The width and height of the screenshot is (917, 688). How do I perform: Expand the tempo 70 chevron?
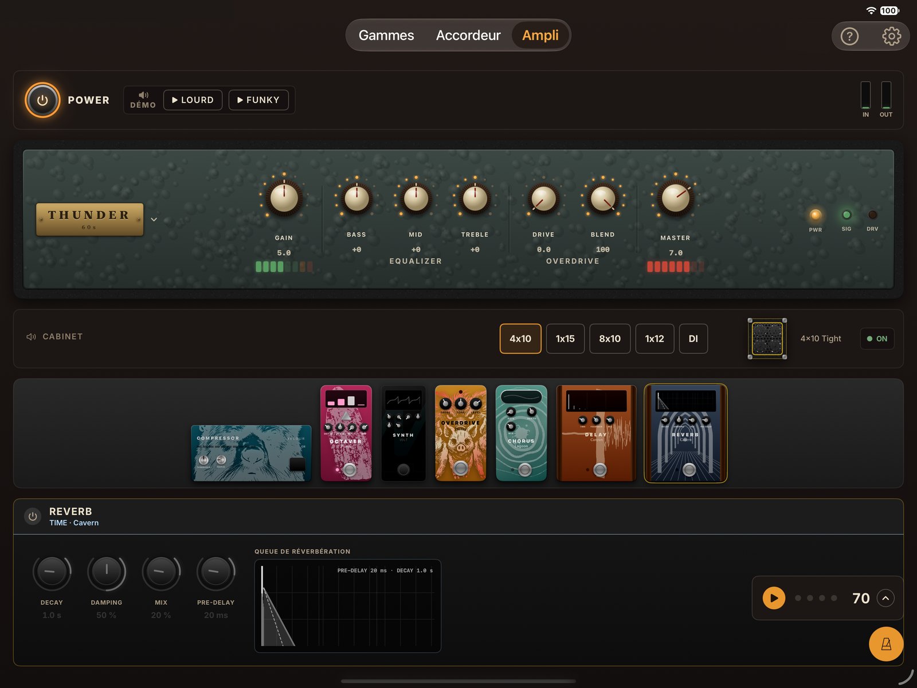click(885, 598)
